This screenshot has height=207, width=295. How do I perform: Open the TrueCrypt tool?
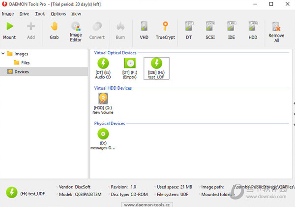(165, 31)
